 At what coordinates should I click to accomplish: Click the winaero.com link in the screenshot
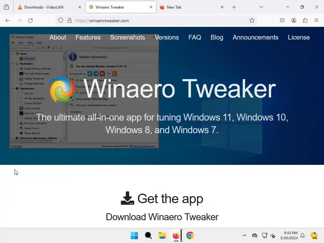(144, 146)
